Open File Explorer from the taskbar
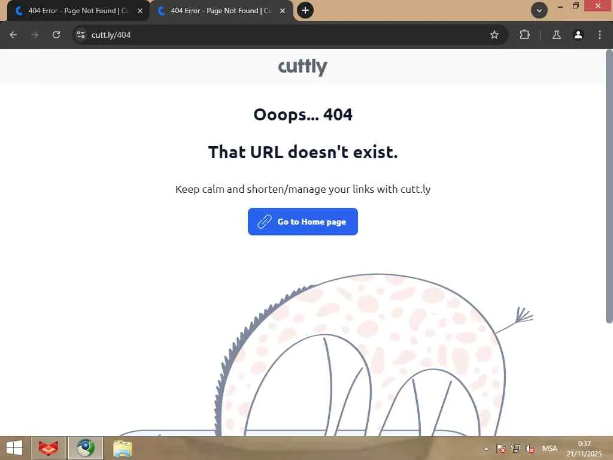Viewport: 613px width, 460px height. pos(122,448)
